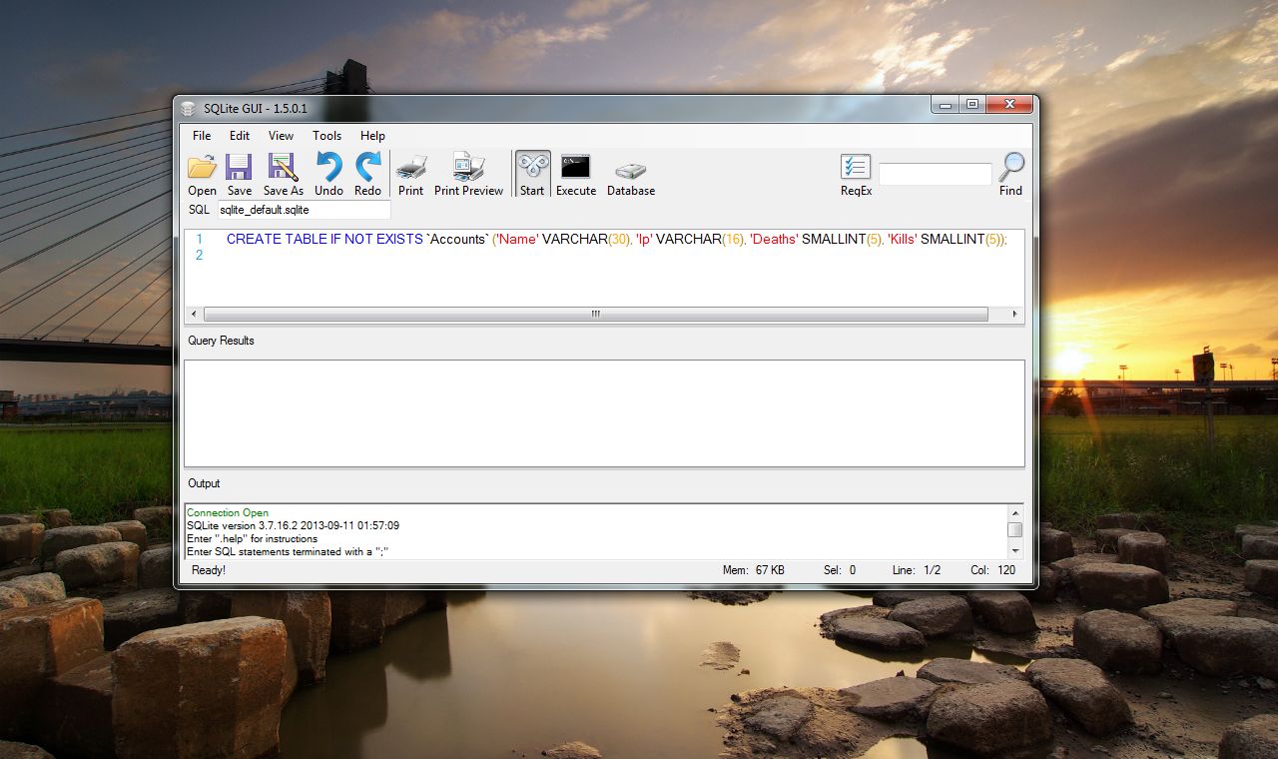Open the File menu
1278x759 pixels.
tap(202, 136)
